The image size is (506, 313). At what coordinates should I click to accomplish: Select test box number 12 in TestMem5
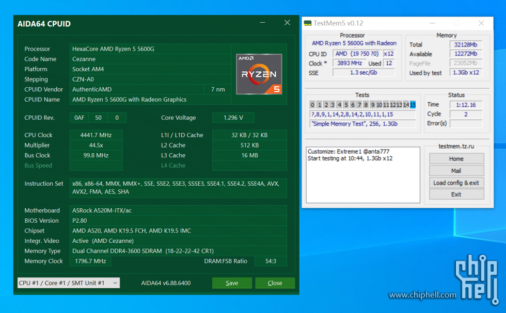(x=393, y=105)
